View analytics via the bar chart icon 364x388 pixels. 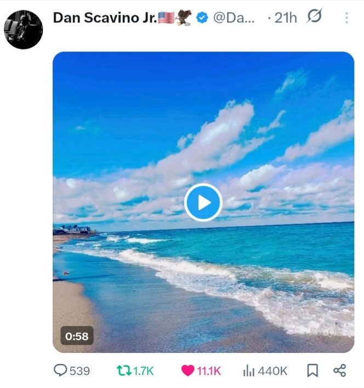click(248, 370)
